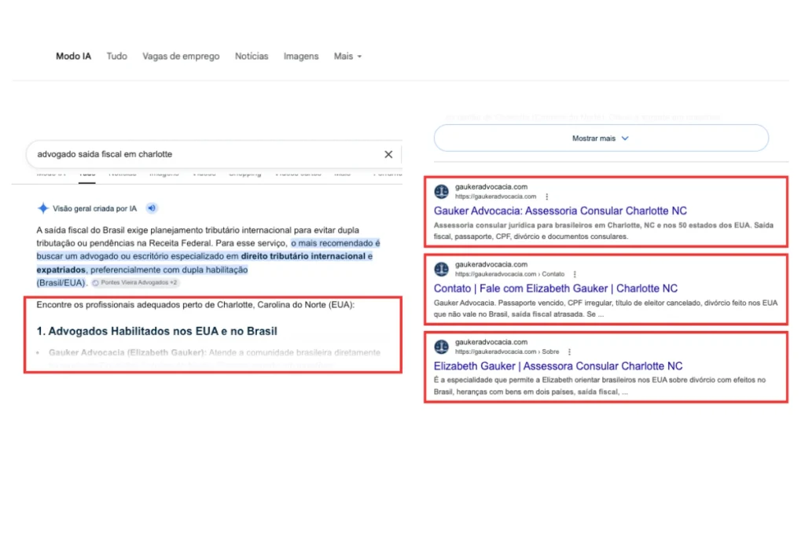Open the Pontes Vieira Advogados +2 source chip
Image resolution: width=805 pixels, height=537 pixels.
pos(135,282)
